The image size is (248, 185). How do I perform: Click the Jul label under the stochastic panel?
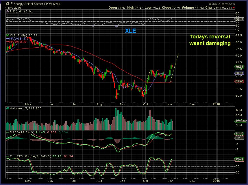[x=74, y=181]
